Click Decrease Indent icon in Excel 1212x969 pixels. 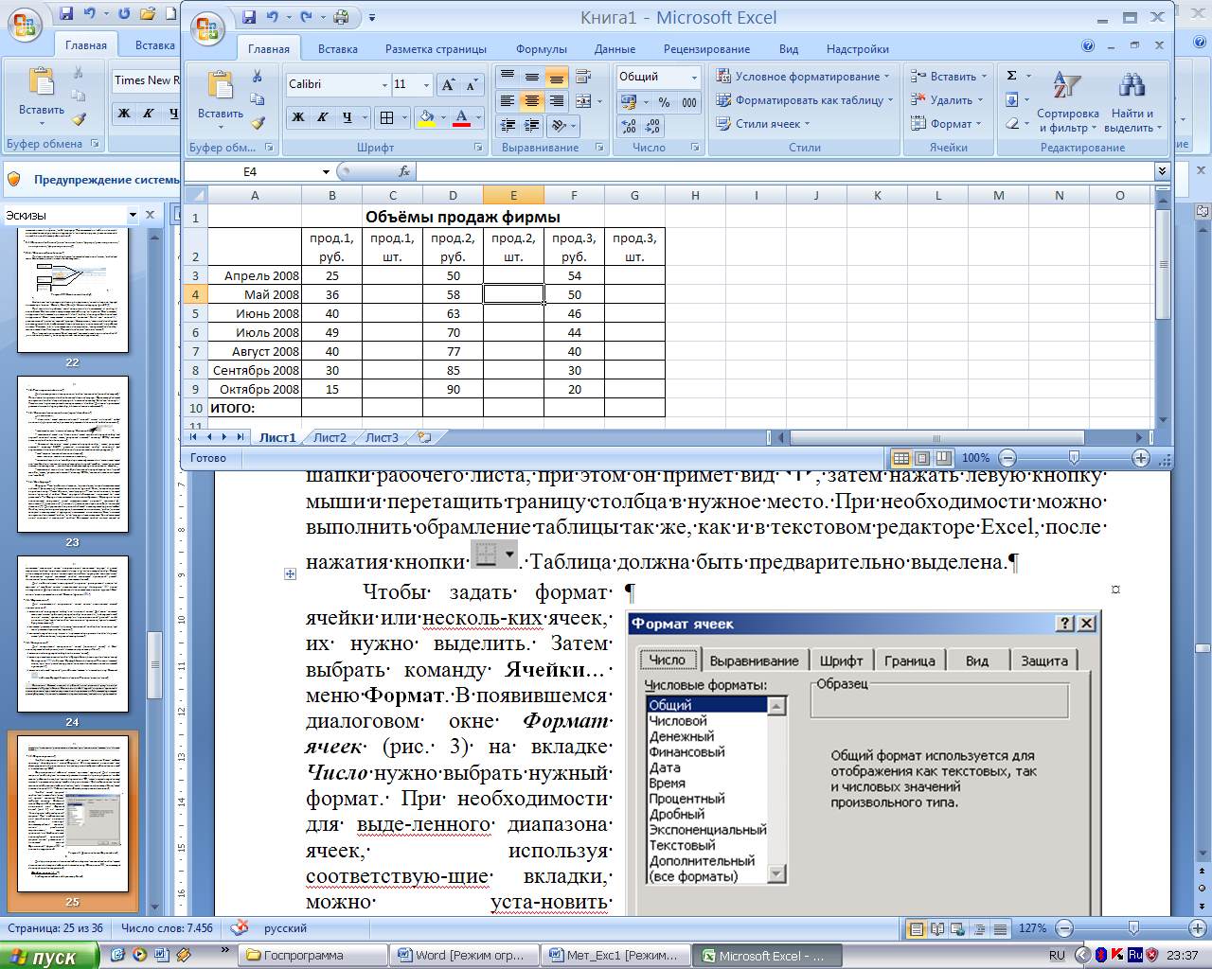508,125
